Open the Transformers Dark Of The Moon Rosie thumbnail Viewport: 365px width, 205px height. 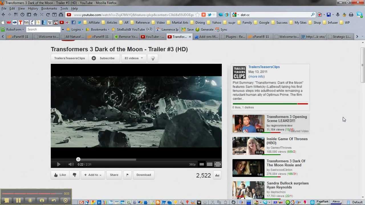point(248,168)
